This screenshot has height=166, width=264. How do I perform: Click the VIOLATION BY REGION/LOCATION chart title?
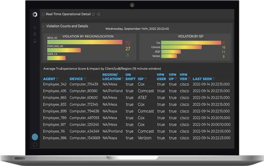(88, 36)
